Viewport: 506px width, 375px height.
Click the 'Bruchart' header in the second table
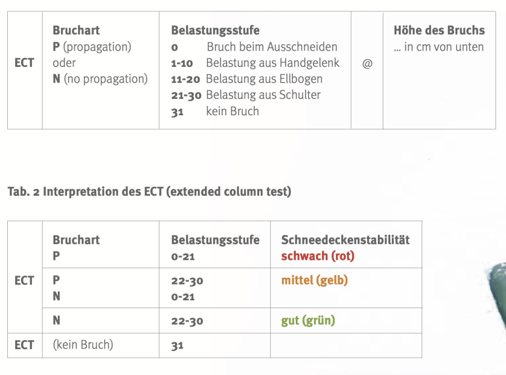(76, 240)
